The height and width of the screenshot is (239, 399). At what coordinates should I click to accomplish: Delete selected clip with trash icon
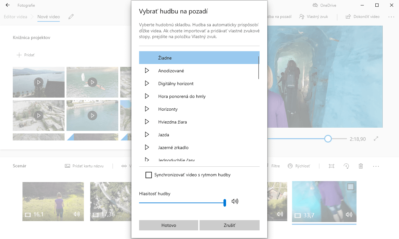pyautogui.click(x=361, y=166)
